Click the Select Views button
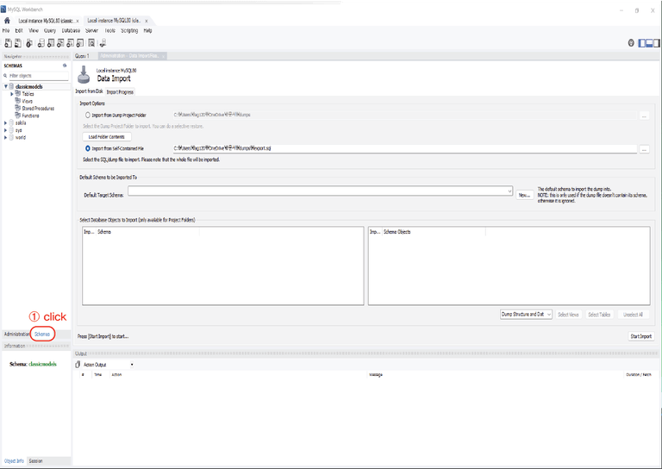The height and width of the screenshot is (469, 662). [x=568, y=315]
